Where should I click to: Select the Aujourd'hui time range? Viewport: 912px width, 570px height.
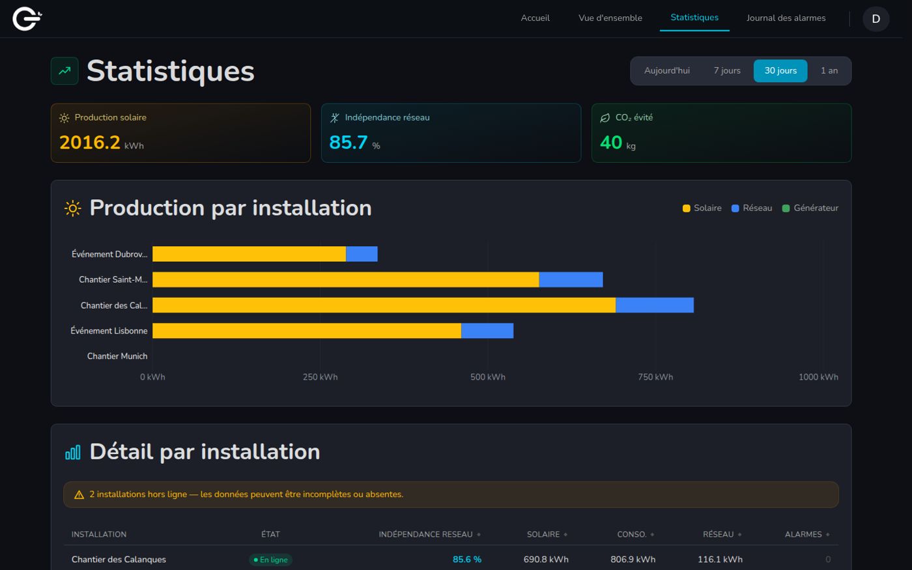click(x=667, y=71)
